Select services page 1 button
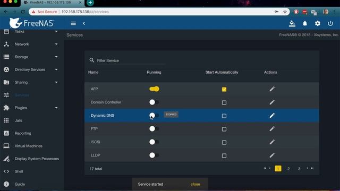The width and height of the screenshot is (340, 191). (x=278, y=169)
